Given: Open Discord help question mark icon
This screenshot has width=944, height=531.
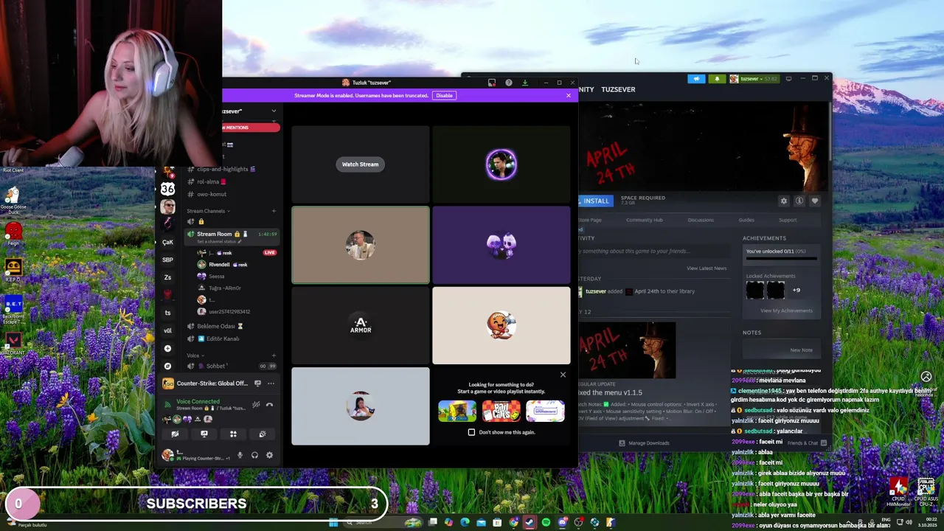Looking at the screenshot, I should [x=508, y=83].
